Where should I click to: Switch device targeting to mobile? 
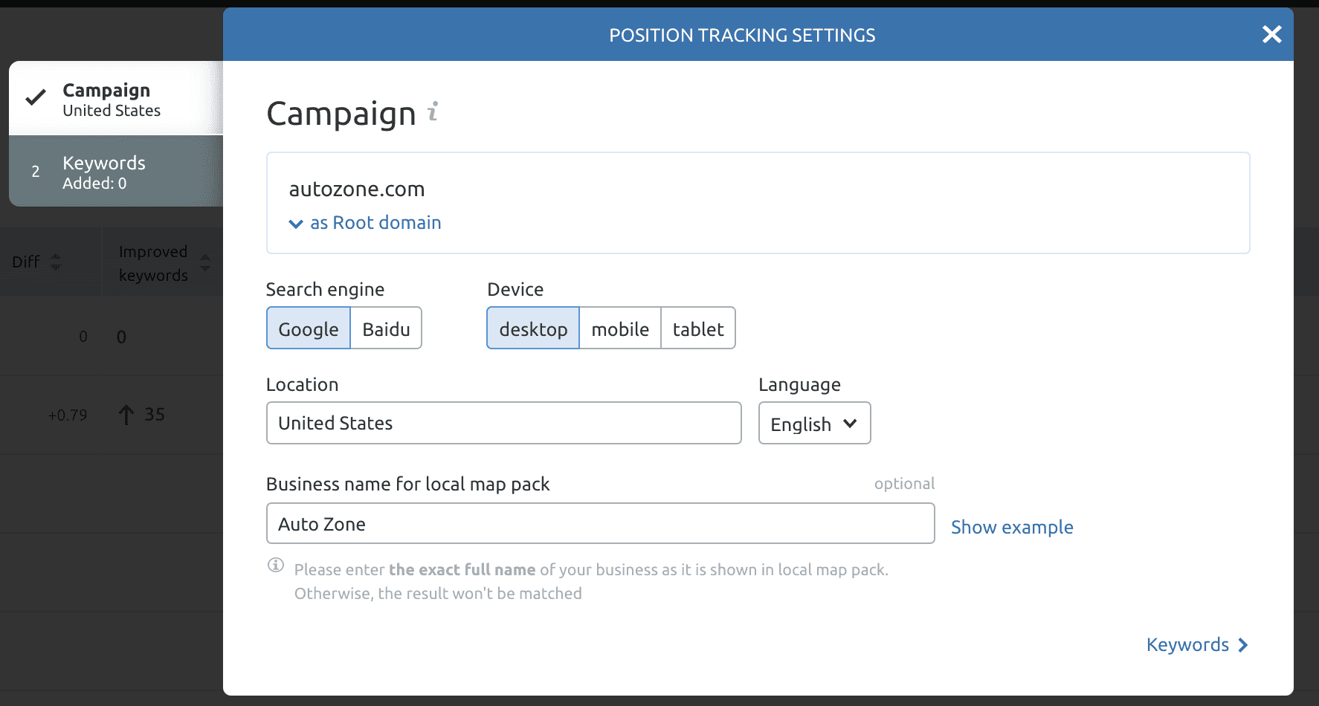tap(619, 328)
